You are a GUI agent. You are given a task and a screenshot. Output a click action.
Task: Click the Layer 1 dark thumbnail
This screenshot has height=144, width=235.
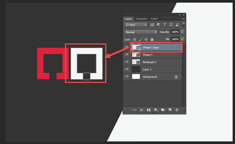pos(136,69)
